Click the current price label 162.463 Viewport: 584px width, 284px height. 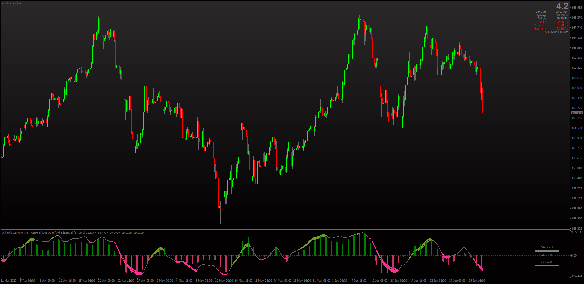[x=577, y=113]
